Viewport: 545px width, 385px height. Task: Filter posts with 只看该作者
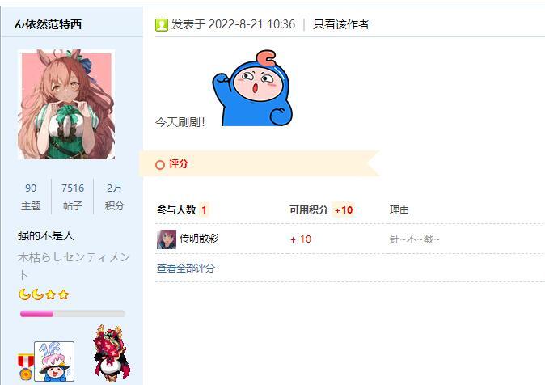pos(341,24)
